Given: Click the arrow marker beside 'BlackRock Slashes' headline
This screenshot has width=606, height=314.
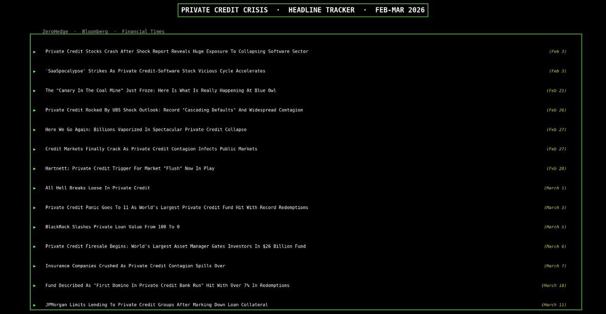Looking at the screenshot, I should click(x=34, y=227).
